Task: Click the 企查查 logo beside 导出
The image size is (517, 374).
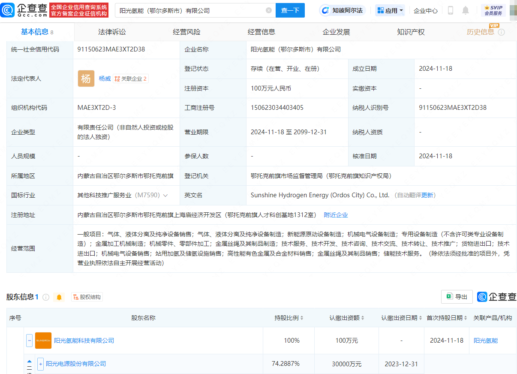Action: click(496, 297)
